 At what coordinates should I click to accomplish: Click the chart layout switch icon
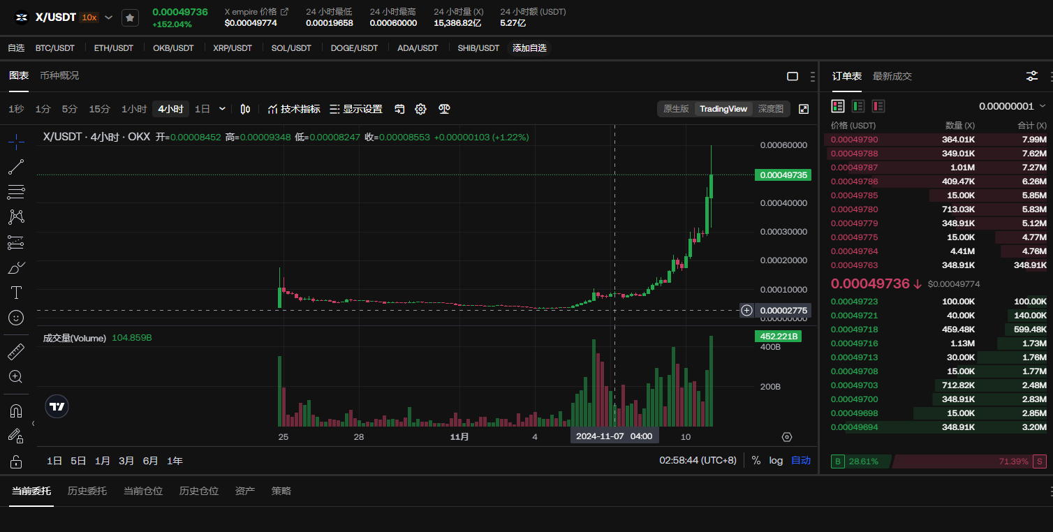click(399, 109)
